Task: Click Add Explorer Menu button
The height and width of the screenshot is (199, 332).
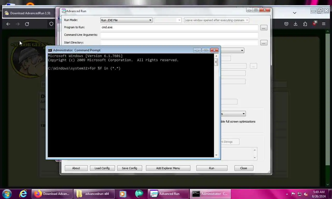Action: click(x=168, y=168)
